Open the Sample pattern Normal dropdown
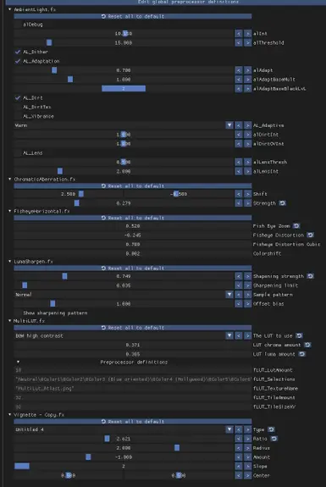The width and height of the screenshot is (326, 487). (229, 295)
